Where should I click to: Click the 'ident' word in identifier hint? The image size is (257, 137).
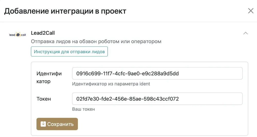coord(145,84)
